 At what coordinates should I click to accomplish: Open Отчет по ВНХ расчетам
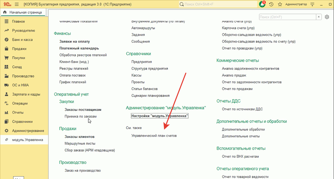click(240, 156)
